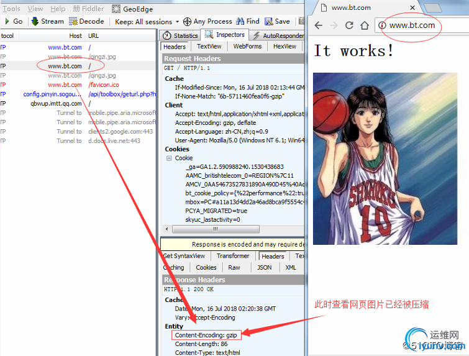Go forward in the browser
Screen dimensions: 469x356
click(x=334, y=25)
